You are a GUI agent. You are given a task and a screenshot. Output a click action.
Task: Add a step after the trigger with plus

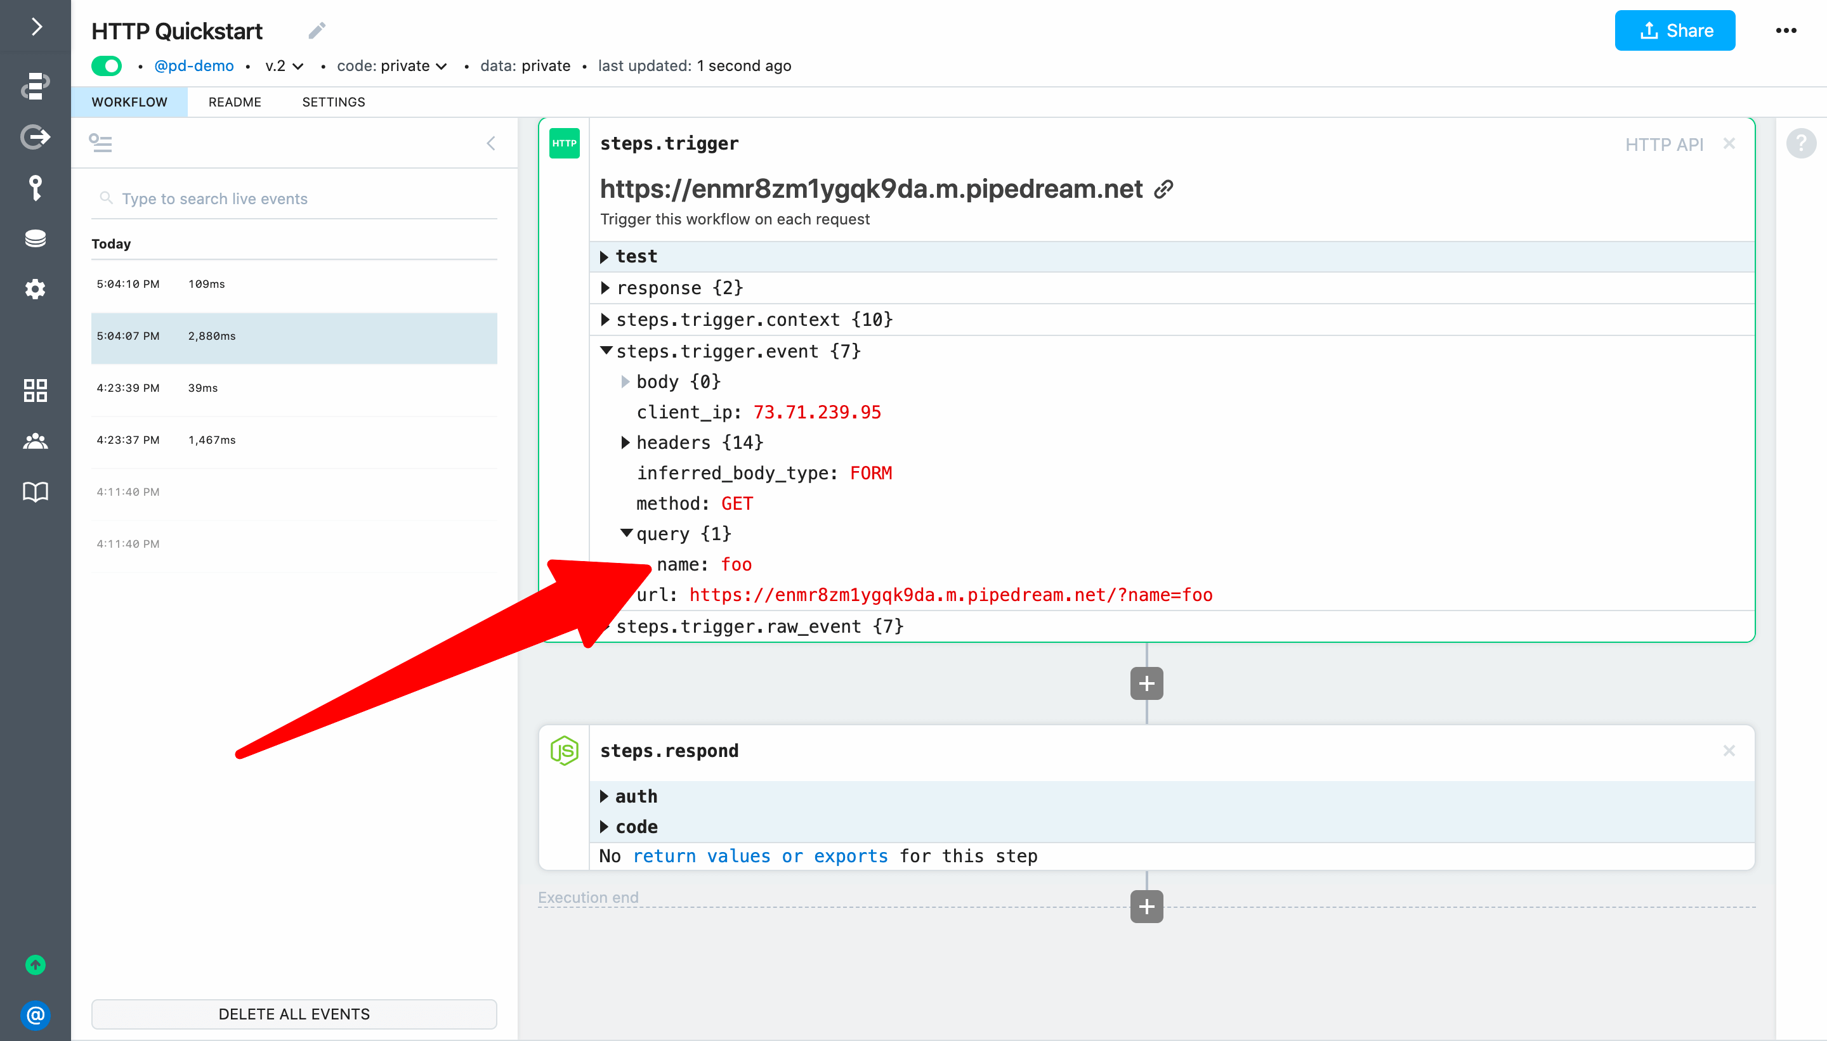pos(1146,683)
